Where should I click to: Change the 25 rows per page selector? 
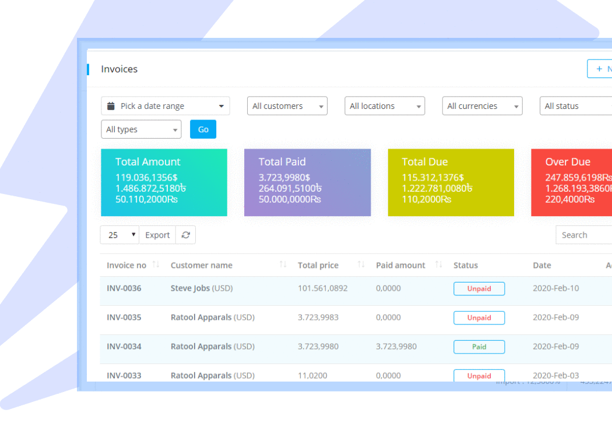119,235
